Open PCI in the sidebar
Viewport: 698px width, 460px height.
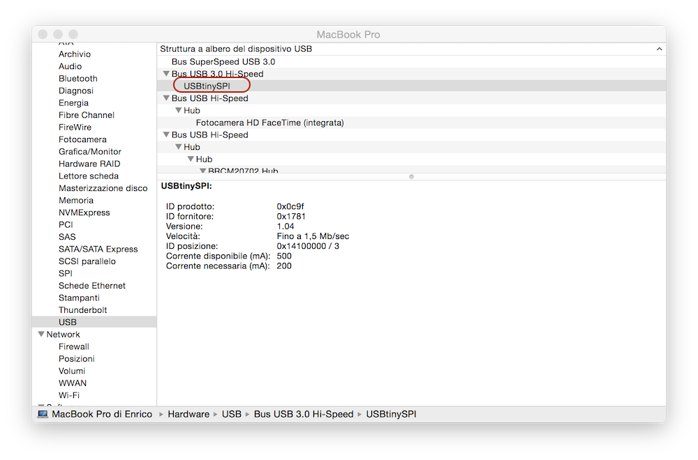pos(66,225)
